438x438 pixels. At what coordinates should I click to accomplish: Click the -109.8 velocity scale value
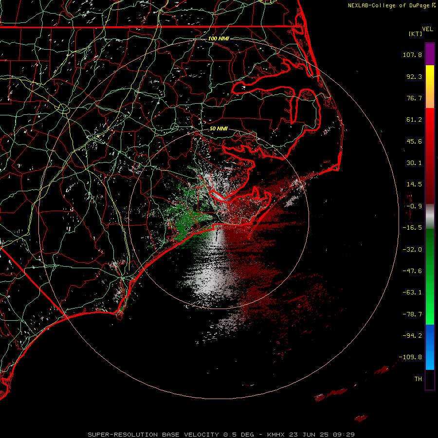(410, 357)
